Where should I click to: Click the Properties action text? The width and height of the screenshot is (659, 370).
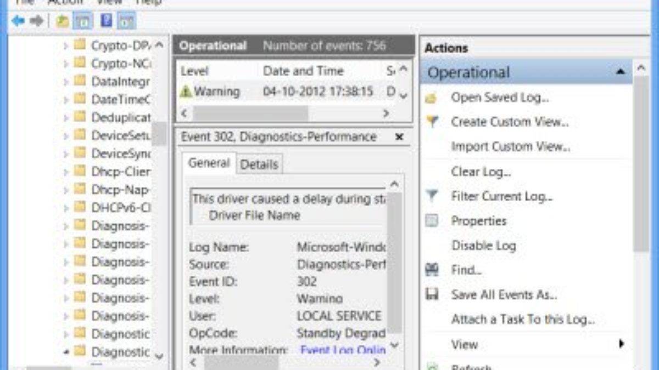pyautogui.click(x=479, y=221)
